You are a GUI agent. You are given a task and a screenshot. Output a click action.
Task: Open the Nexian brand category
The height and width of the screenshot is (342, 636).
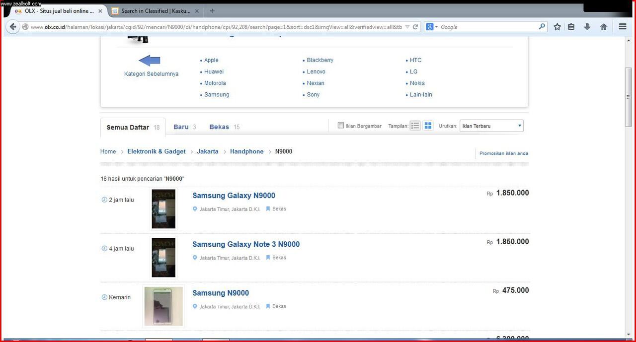[x=316, y=83]
